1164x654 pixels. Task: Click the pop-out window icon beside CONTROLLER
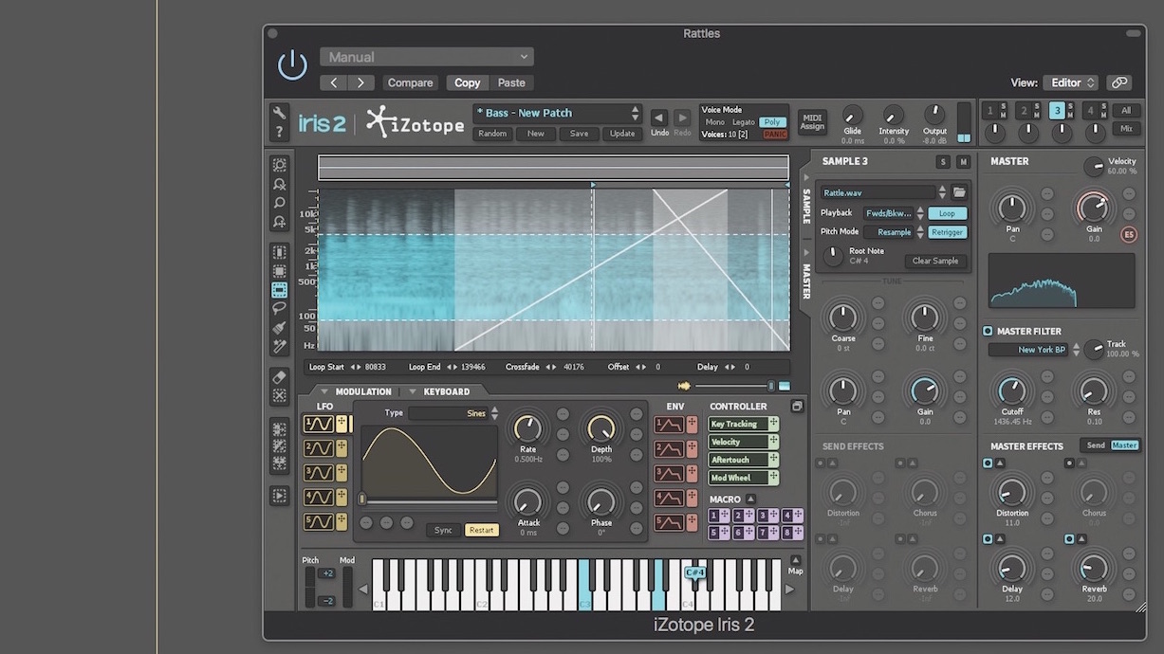point(797,407)
